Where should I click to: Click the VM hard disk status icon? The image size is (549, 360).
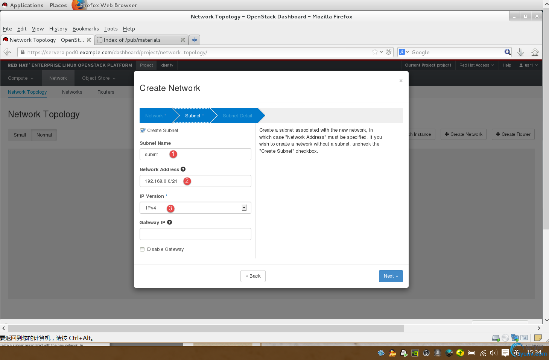[x=496, y=338]
